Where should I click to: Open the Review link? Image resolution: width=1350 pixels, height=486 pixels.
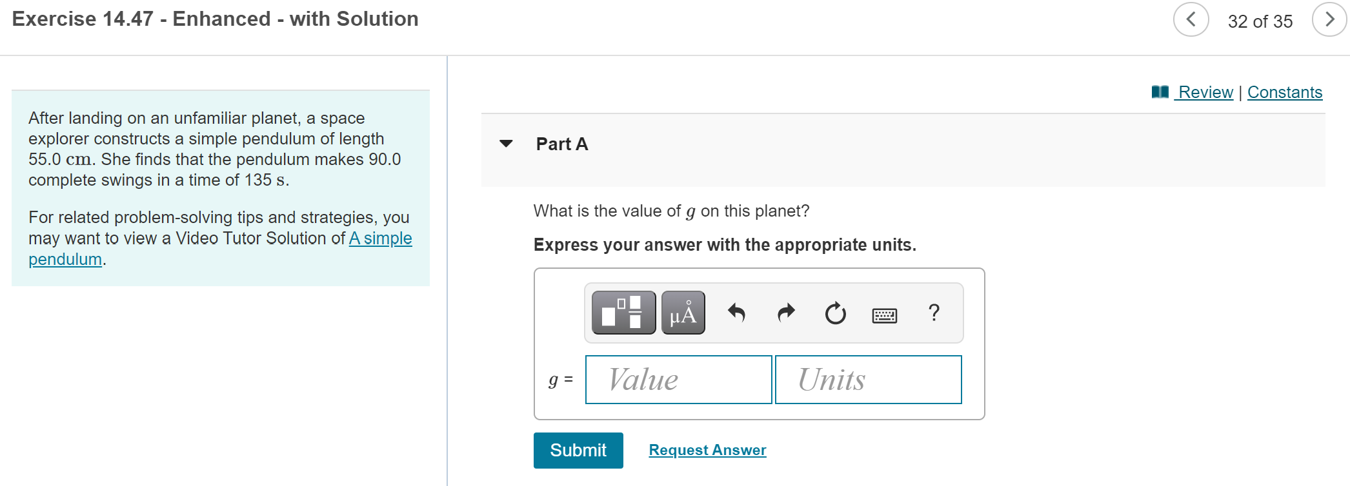(x=1205, y=92)
